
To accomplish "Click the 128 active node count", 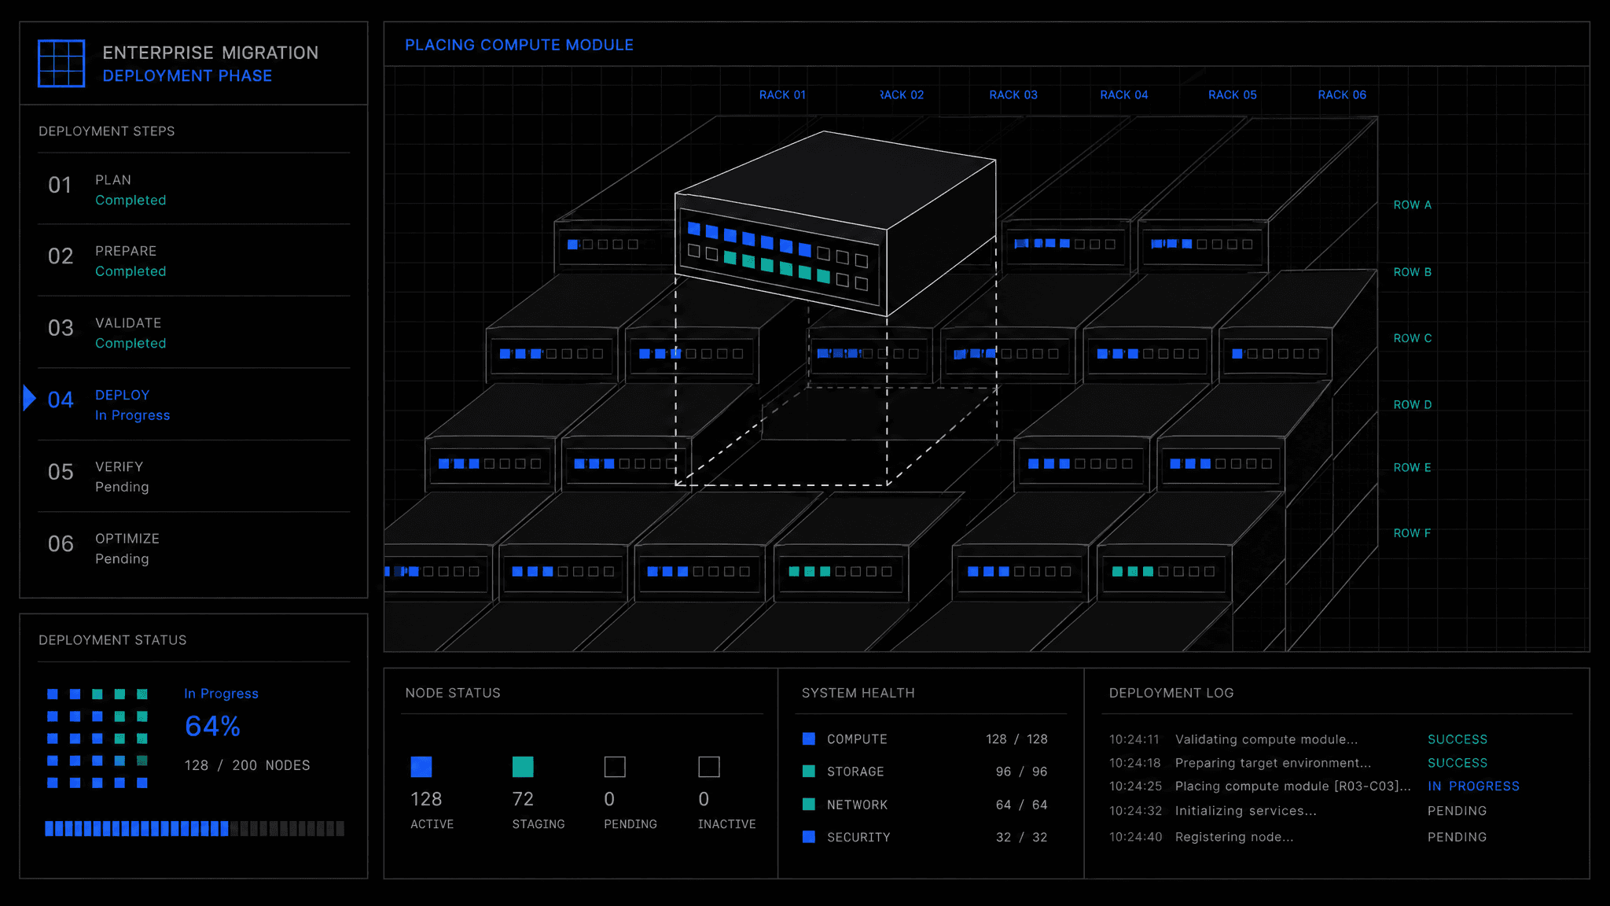I will [x=426, y=799].
